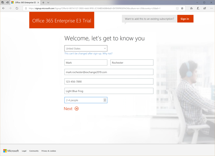Click the Microsoft logo in footer
Viewport: 215px width, 156px height.
(11, 151)
